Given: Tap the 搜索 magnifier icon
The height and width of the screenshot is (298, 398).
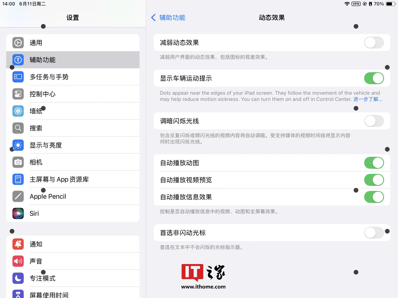Looking at the screenshot, I should point(18,128).
